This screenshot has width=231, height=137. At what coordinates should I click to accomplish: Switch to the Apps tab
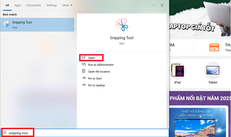pos(18,5)
